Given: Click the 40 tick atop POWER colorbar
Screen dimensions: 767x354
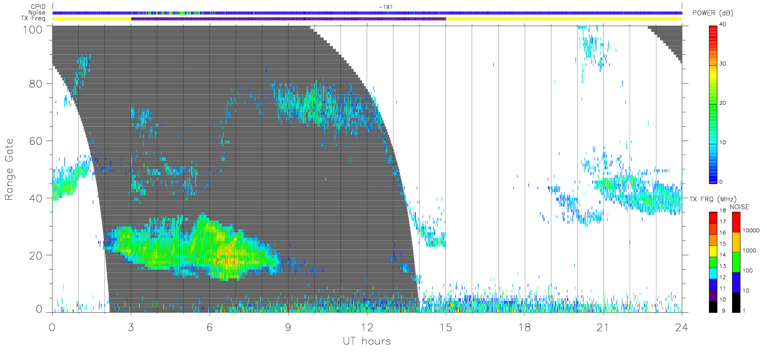Looking at the screenshot, I should 723,24.
